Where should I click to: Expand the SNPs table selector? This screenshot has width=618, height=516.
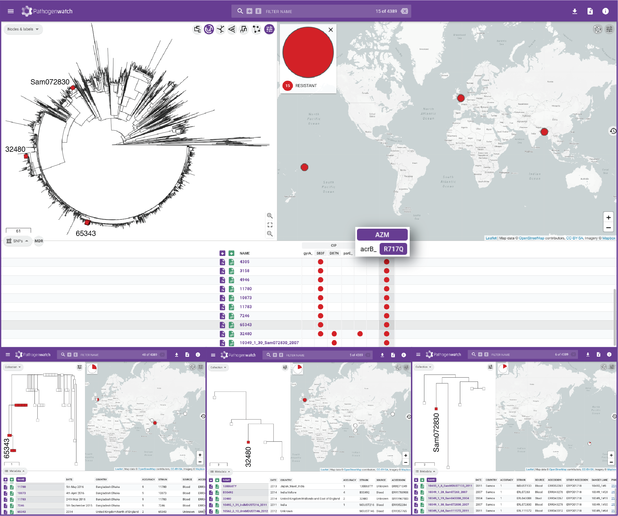pos(18,241)
